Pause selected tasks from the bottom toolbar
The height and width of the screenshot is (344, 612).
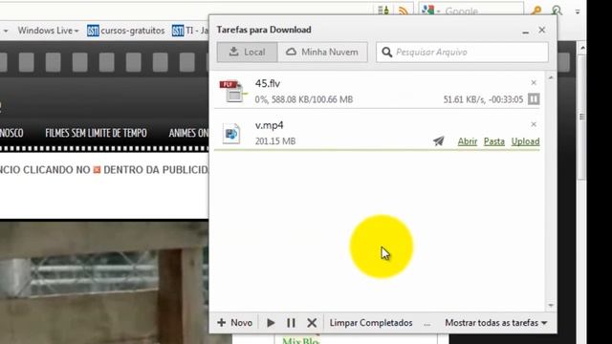[291, 323]
